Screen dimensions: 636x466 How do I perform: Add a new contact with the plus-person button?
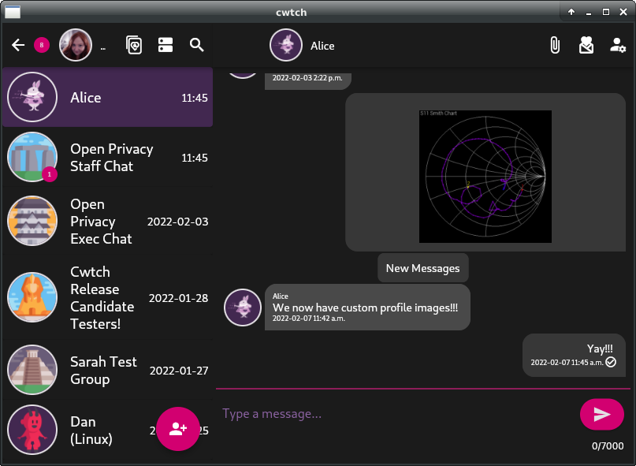tap(178, 429)
